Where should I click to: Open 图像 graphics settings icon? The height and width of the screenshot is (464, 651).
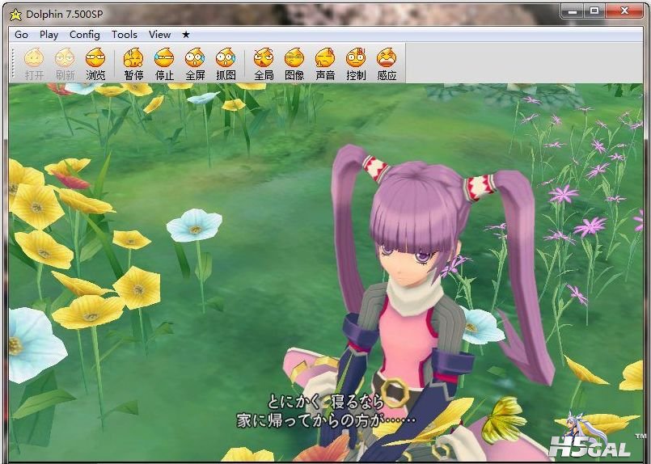294,64
